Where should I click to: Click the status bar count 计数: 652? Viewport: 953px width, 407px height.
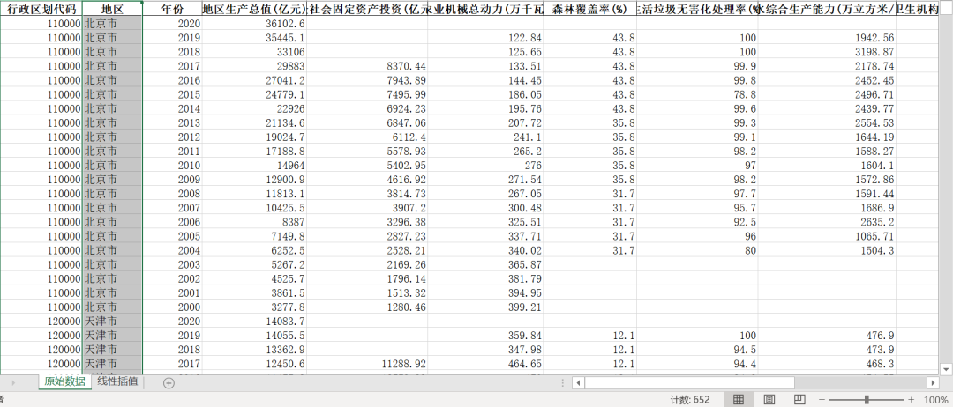click(x=690, y=400)
